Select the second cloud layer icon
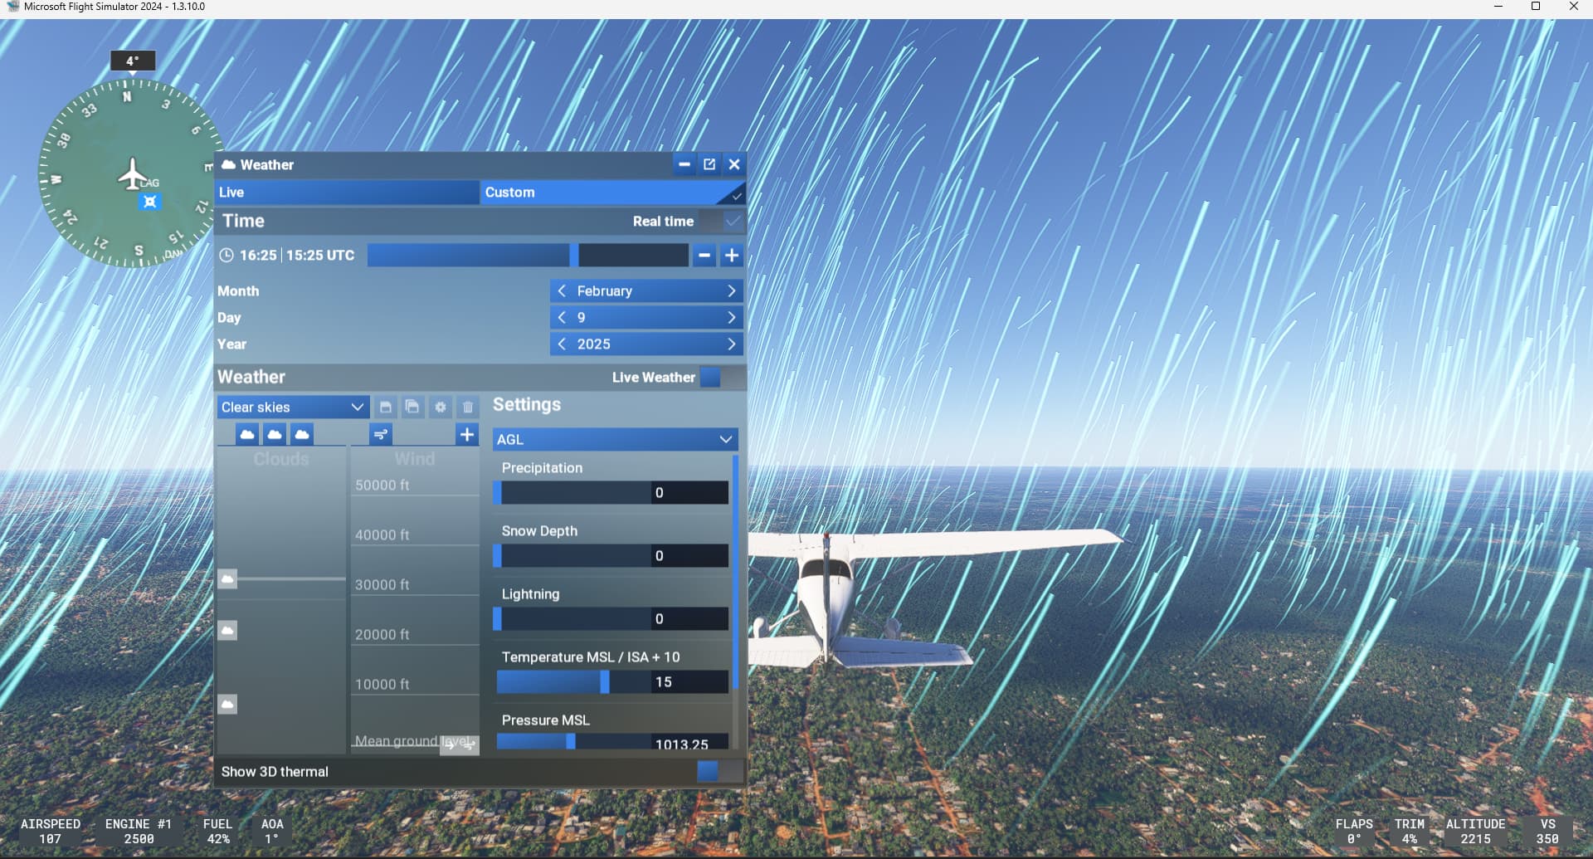Screen dimensions: 1593x859 click(275, 434)
